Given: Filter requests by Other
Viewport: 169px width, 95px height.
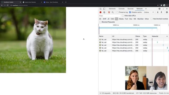Looking at the screenshot, I should (147, 19).
